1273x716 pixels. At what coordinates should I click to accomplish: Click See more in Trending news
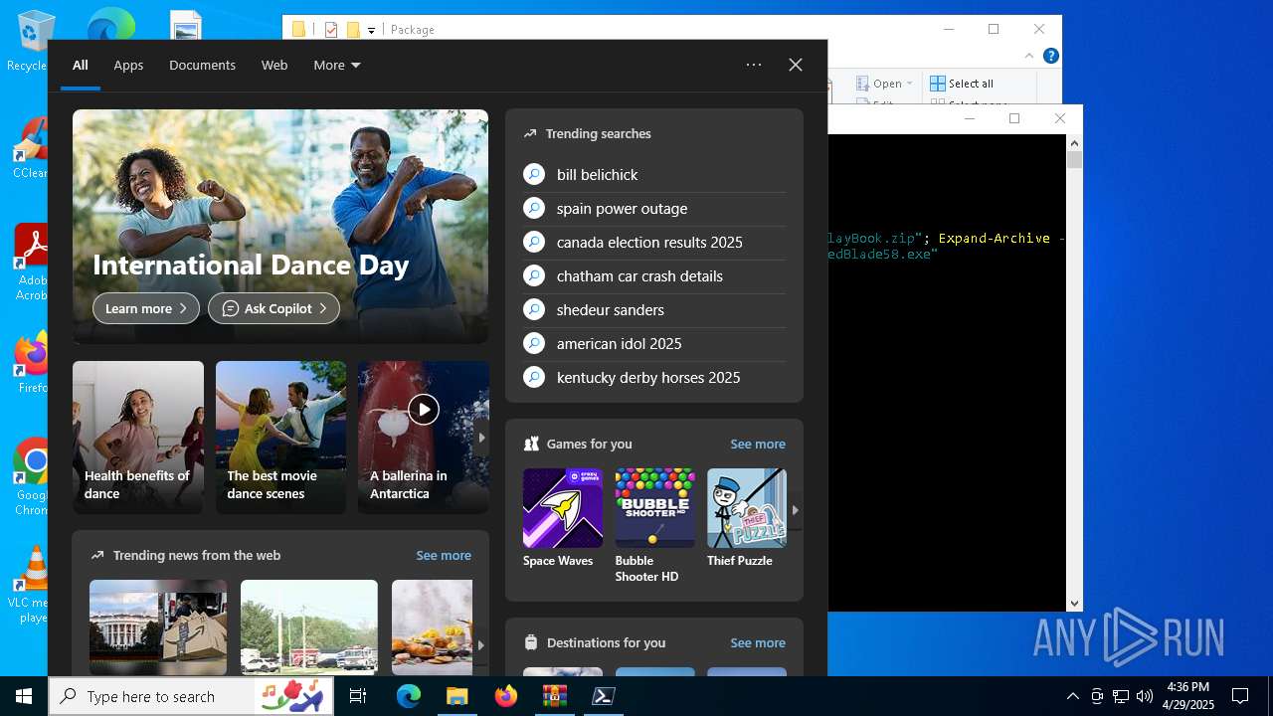click(444, 556)
